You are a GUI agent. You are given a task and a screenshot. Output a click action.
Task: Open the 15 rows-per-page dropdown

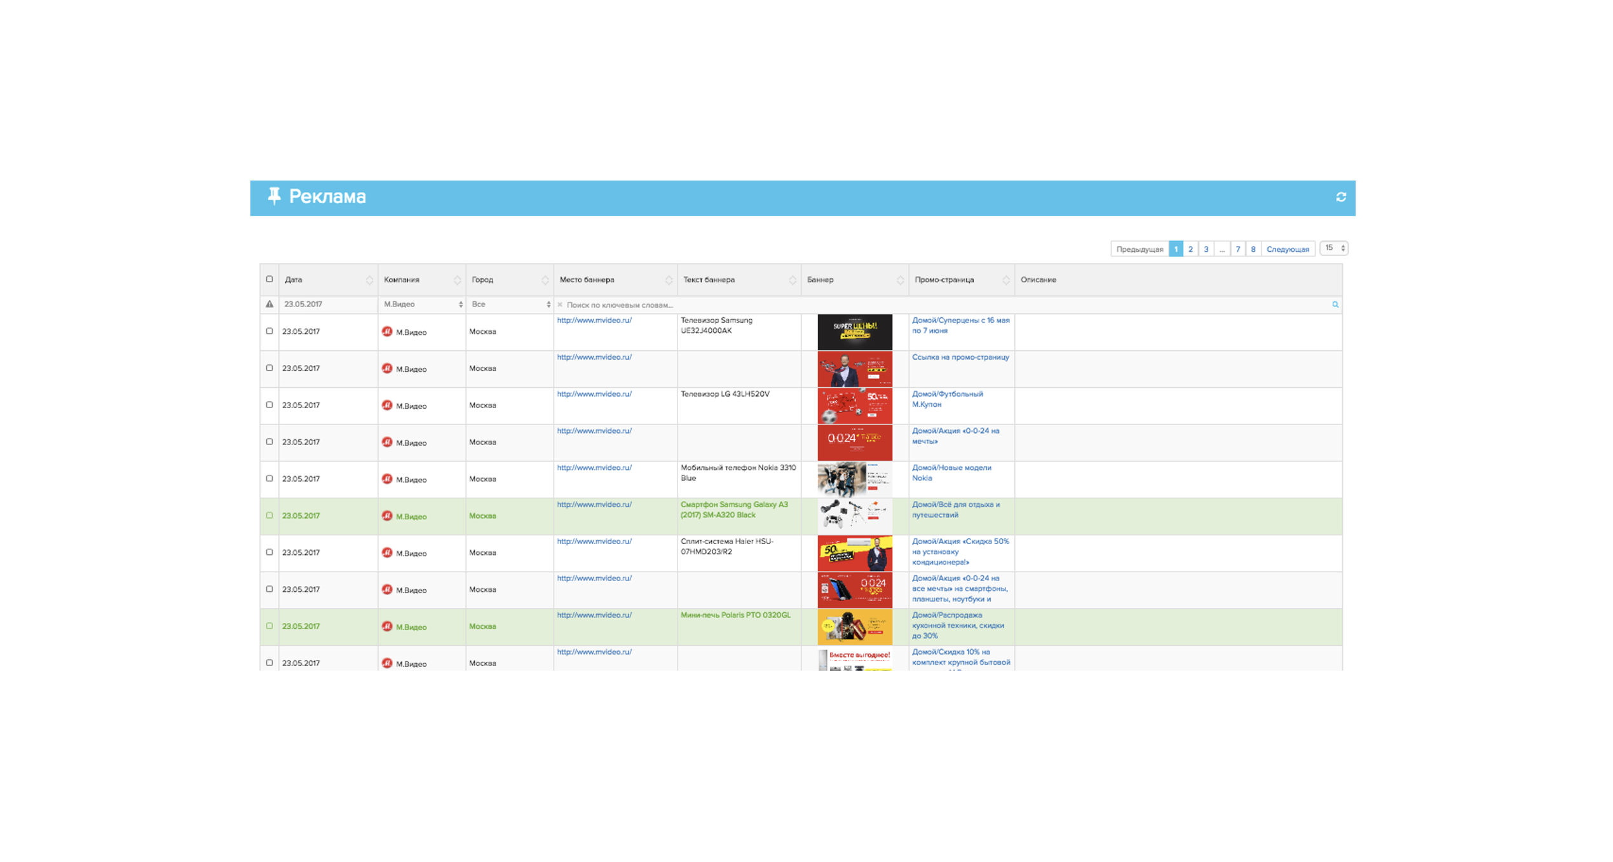pyautogui.click(x=1334, y=249)
